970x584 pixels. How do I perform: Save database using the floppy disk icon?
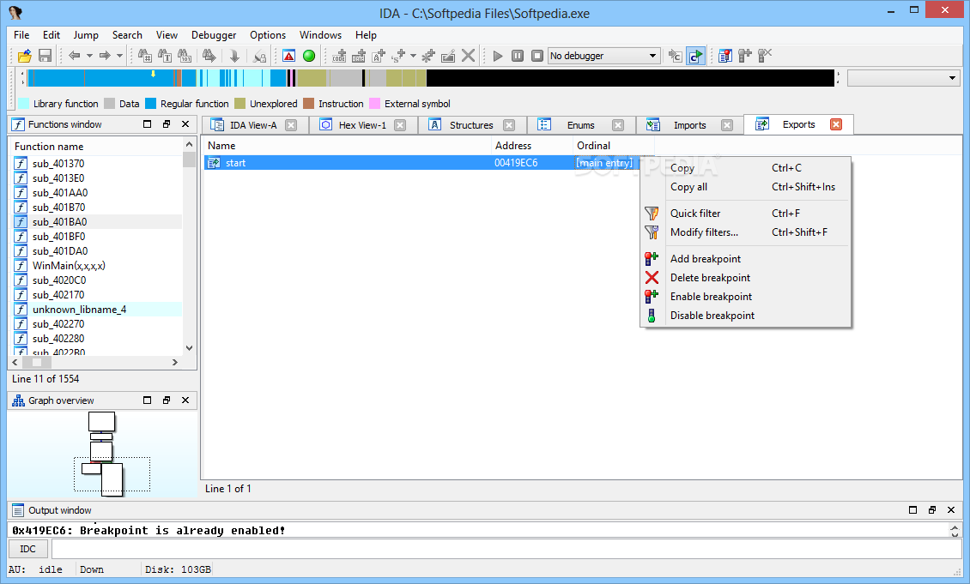tap(45, 57)
